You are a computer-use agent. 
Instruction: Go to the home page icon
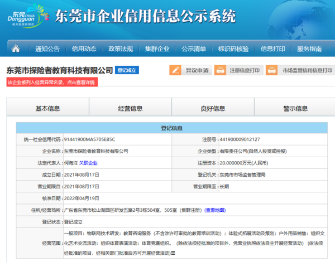click(16, 48)
